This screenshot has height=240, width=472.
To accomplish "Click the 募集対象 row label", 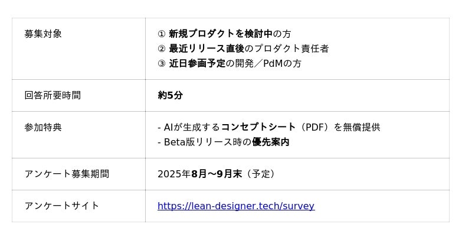I will (43, 34).
